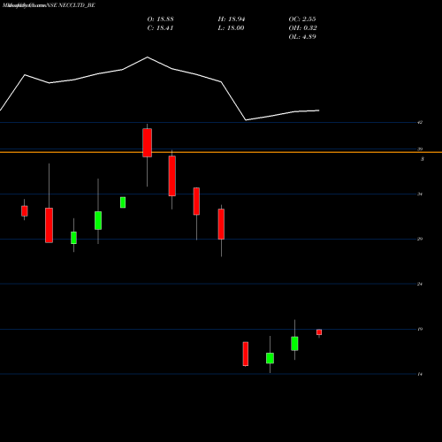The image size is (442, 442).
Task: Click the orange horizontal price line
Action: tap(221, 152)
